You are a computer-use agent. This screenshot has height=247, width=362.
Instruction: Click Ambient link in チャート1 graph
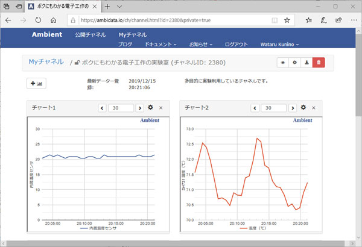[x=150, y=120]
